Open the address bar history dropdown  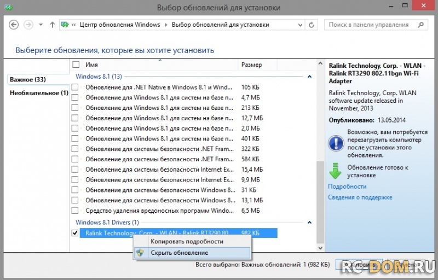point(300,25)
